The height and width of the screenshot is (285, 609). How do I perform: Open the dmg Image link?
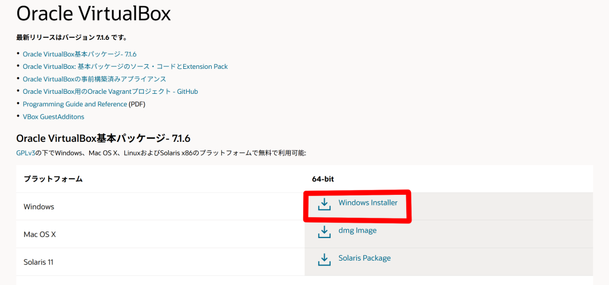[357, 230]
